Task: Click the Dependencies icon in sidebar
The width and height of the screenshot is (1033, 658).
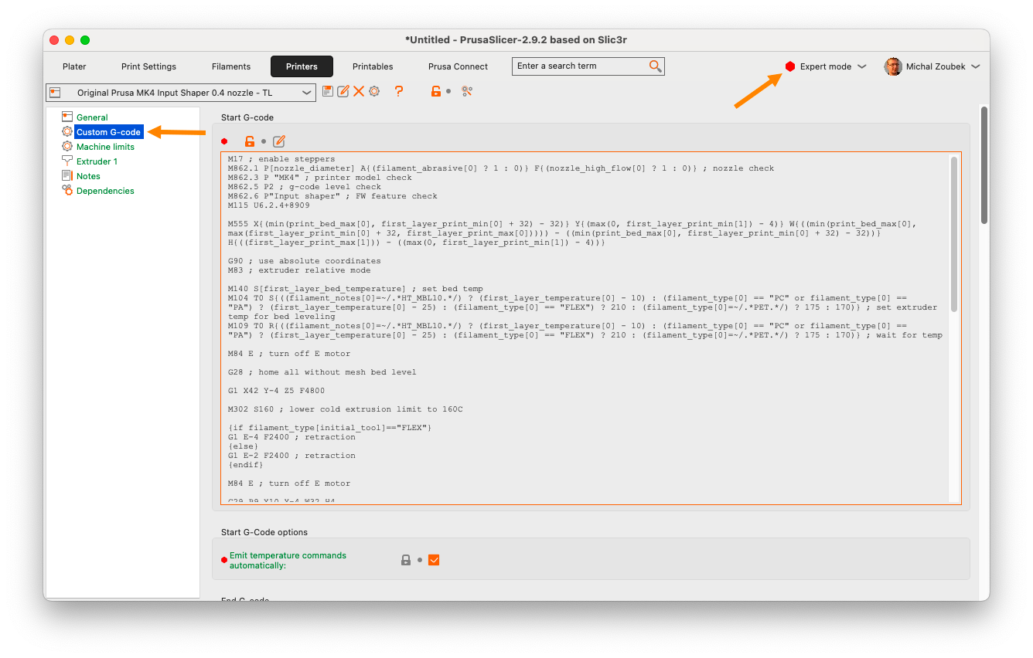Action: click(67, 191)
